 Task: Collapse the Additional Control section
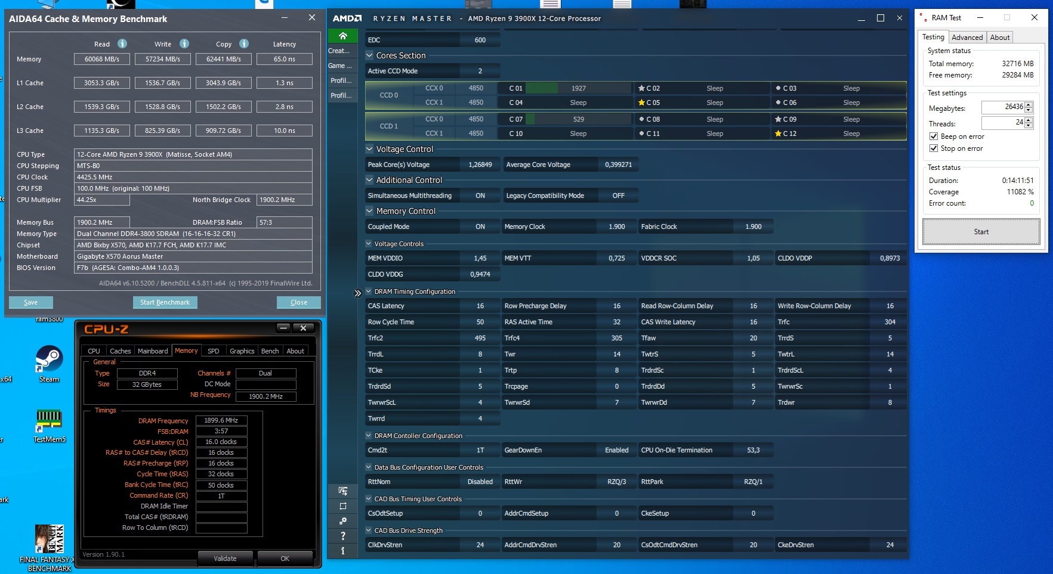pos(369,180)
